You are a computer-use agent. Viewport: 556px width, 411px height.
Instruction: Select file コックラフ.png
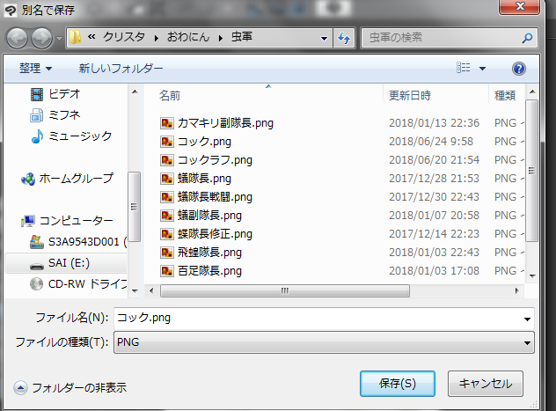pyautogui.click(x=215, y=160)
